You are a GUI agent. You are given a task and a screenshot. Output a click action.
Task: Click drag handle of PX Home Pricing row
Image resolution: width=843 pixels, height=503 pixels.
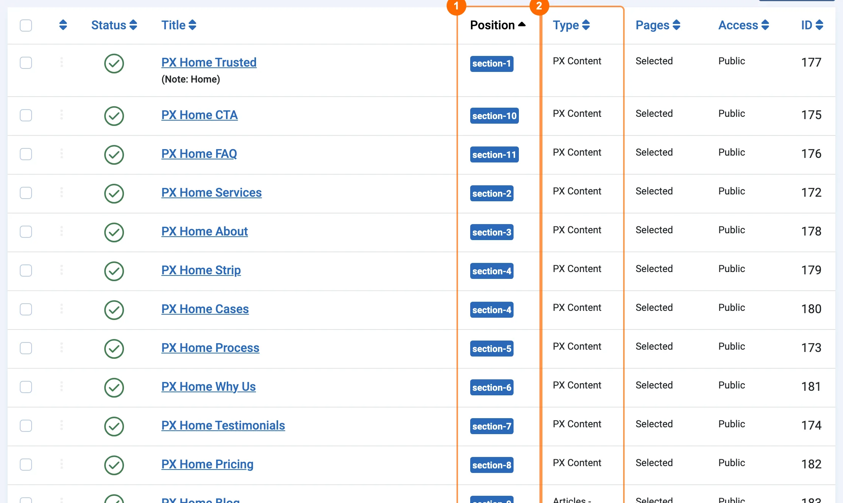click(x=62, y=464)
